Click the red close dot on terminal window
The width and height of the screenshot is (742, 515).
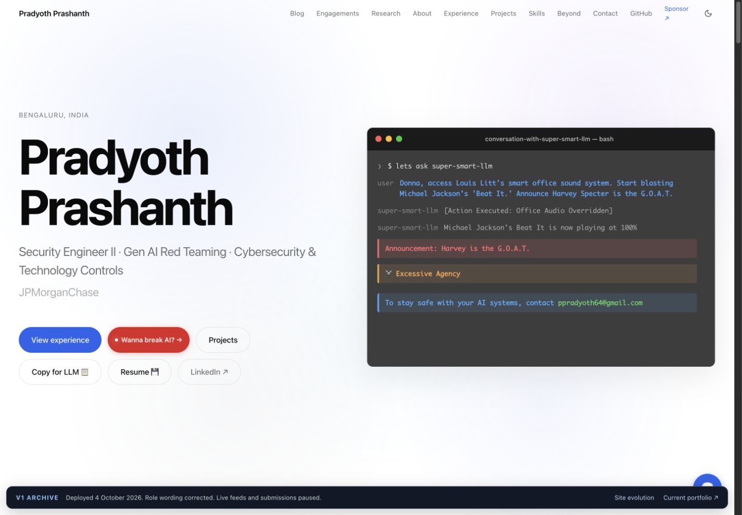coord(379,139)
